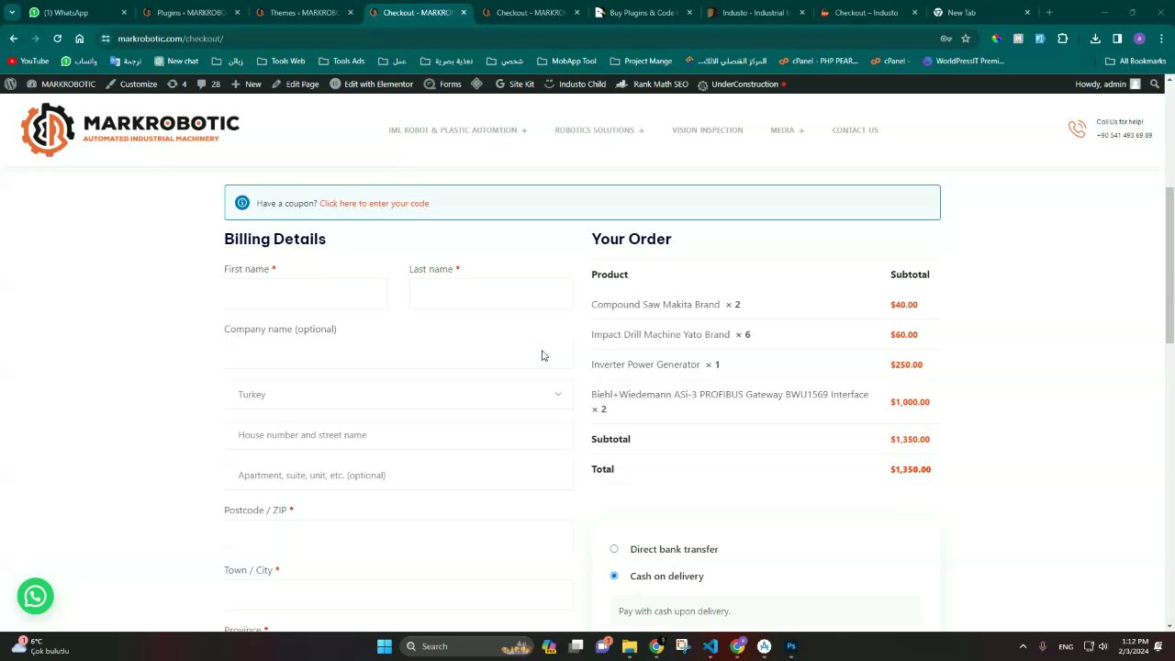Open the Task View taskbar icon
1175x661 pixels.
pos(576,646)
